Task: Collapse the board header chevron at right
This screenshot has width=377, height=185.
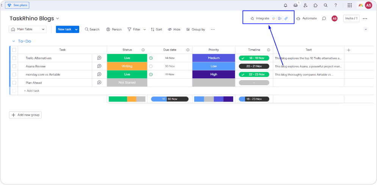Action: [366, 29]
